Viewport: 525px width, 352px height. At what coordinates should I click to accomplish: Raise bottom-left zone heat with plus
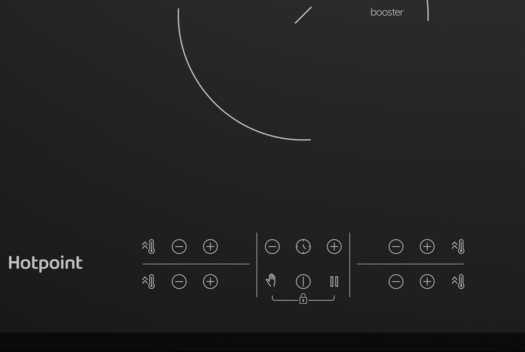pyautogui.click(x=210, y=282)
